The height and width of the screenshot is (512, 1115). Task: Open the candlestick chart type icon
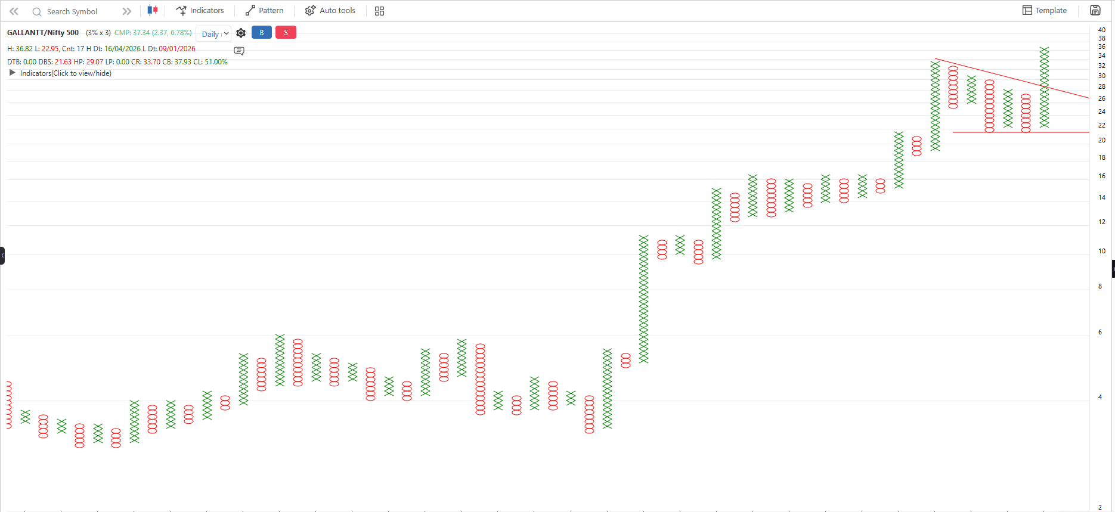coord(153,10)
